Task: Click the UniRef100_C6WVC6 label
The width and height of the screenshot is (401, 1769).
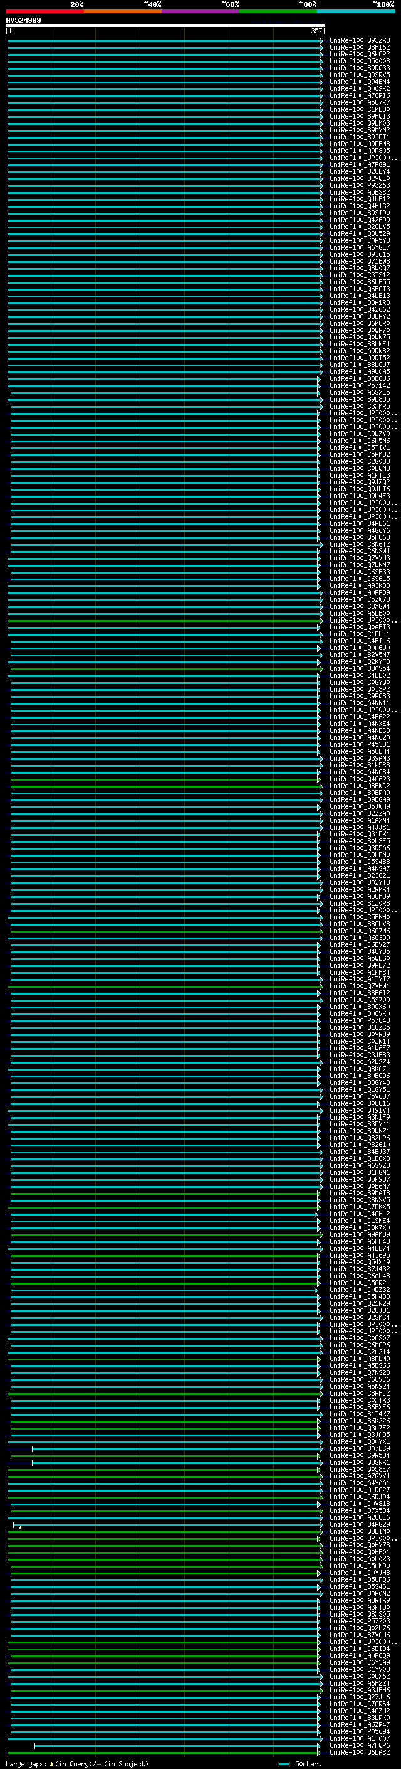Action: pyautogui.click(x=360, y=1380)
